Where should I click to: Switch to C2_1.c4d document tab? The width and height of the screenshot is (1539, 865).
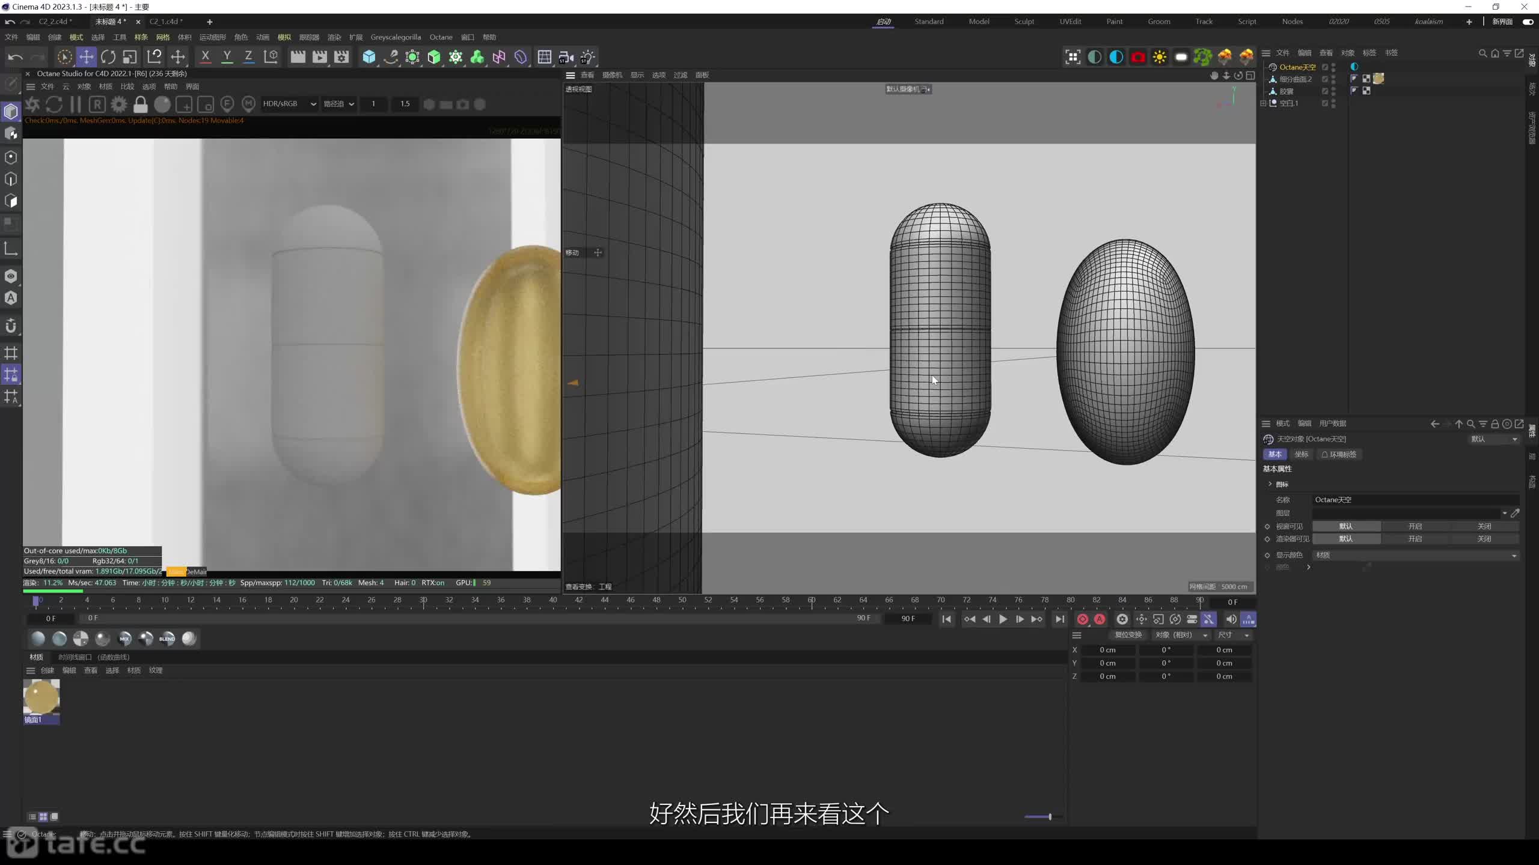click(166, 22)
